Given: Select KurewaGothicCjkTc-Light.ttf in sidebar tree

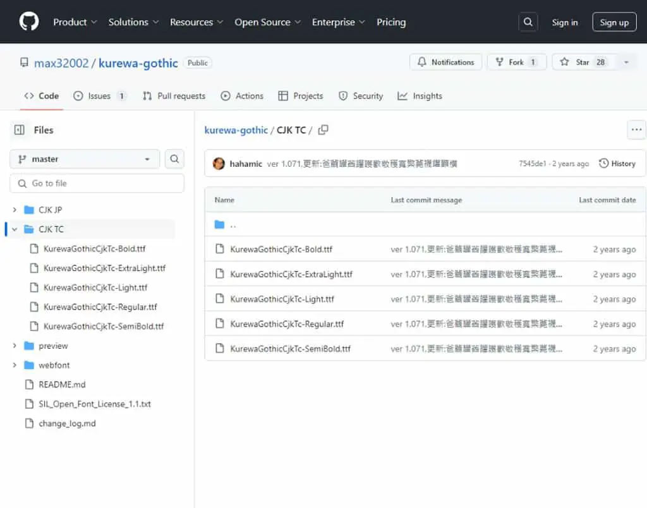Looking at the screenshot, I should 95,287.
